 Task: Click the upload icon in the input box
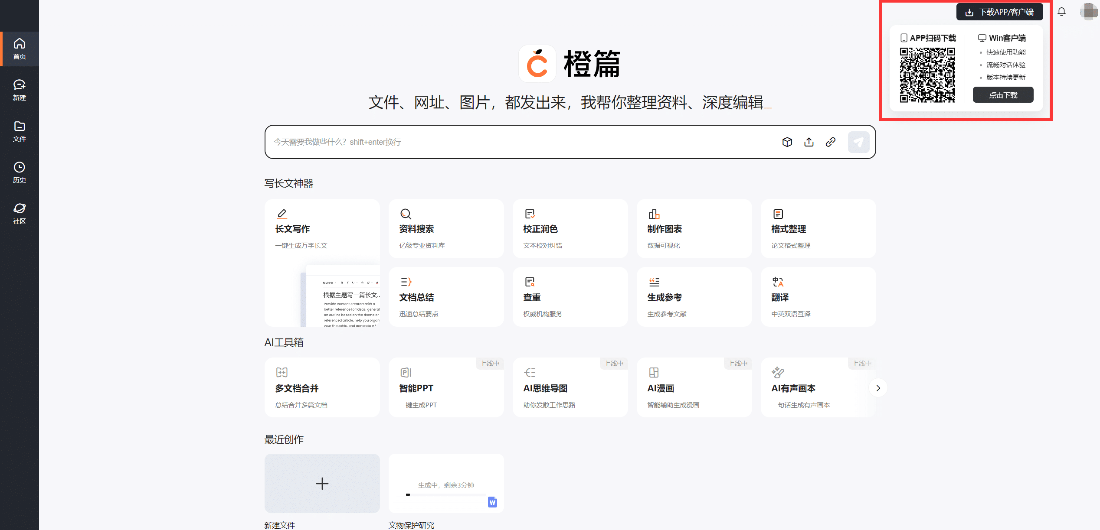(809, 142)
